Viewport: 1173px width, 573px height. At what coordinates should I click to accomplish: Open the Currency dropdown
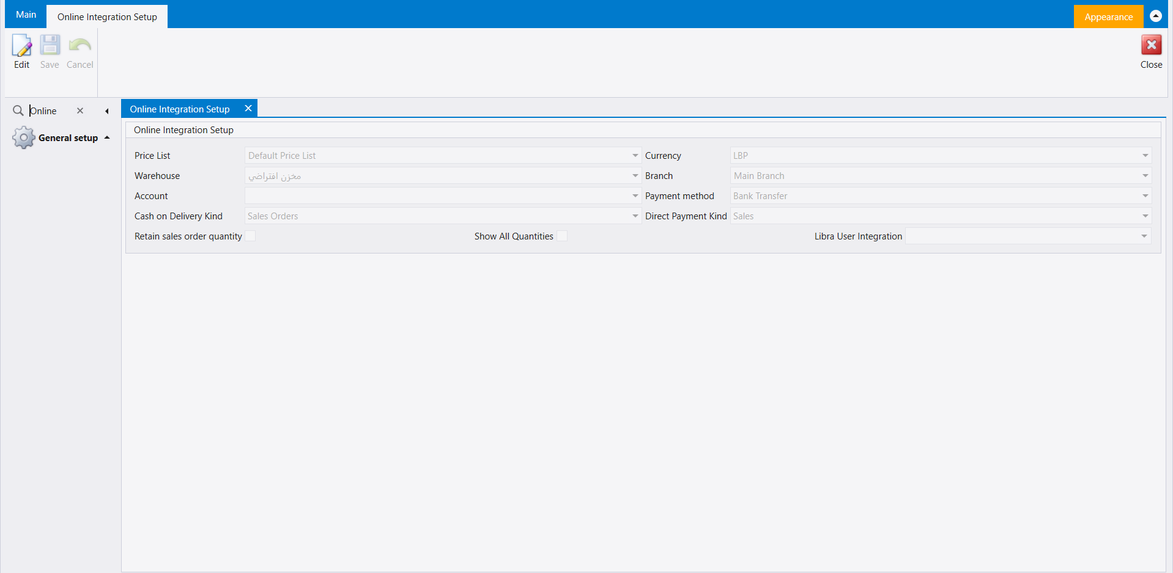(1145, 156)
